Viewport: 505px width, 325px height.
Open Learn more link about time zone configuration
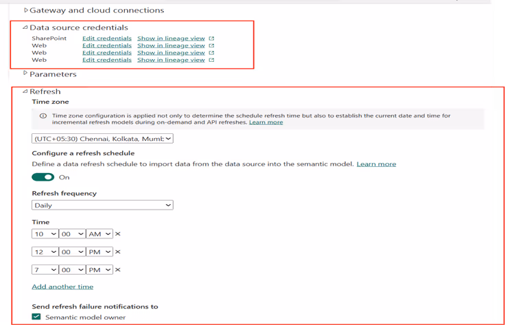click(x=266, y=122)
